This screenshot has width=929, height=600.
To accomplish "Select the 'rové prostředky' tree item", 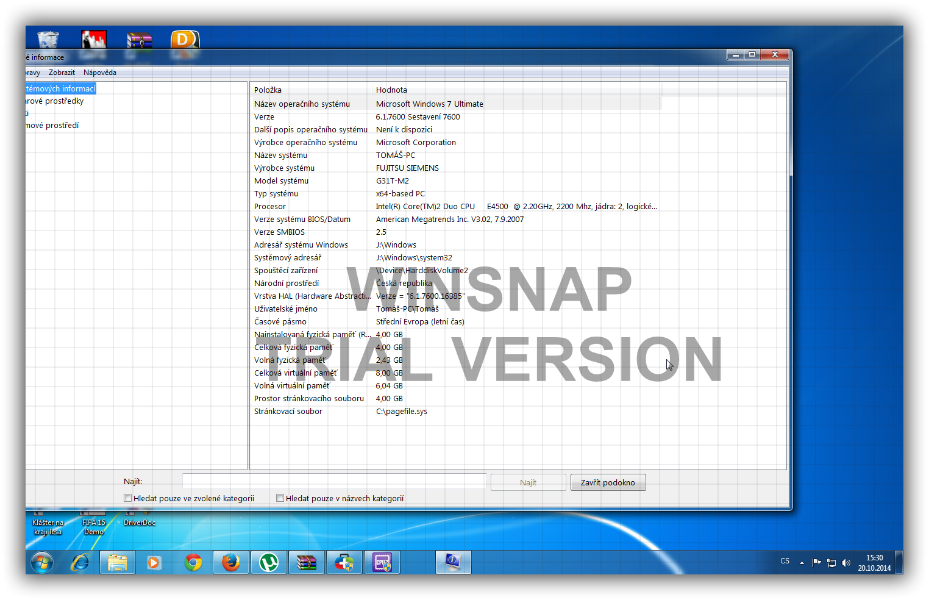I will pos(54,101).
